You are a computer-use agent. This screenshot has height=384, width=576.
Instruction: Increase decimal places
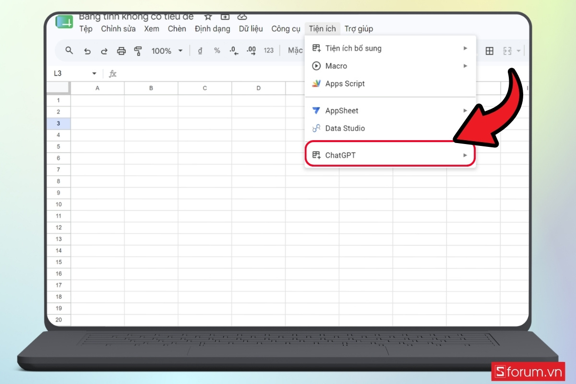tap(251, 50)
